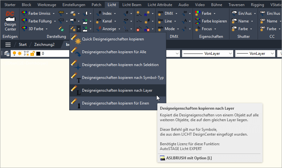Select Quick Designeigenschaften kopieren
Viewport: 282px width, 168px height.
point(118,39)
